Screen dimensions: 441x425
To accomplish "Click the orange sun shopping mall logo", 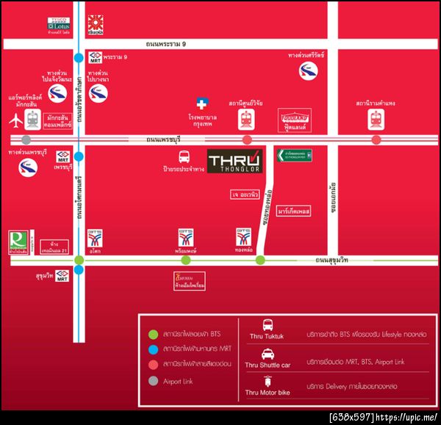I will pos(96,24).
